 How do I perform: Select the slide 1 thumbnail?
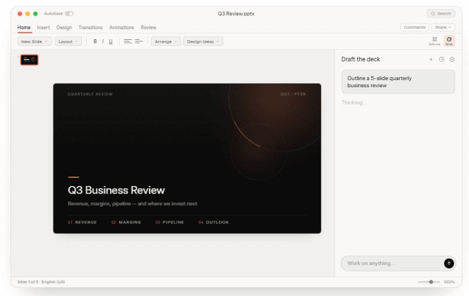click(x=29, y=60)
